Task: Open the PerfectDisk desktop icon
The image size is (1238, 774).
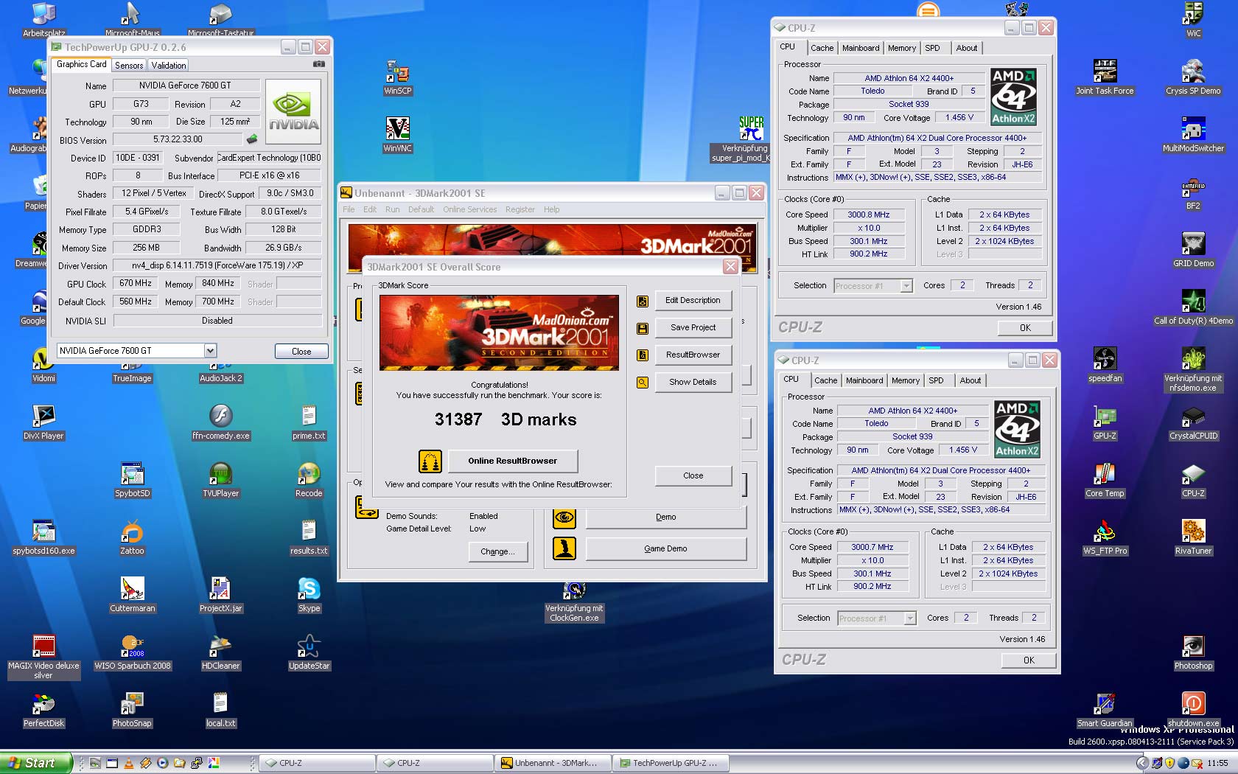Action: 43,711
